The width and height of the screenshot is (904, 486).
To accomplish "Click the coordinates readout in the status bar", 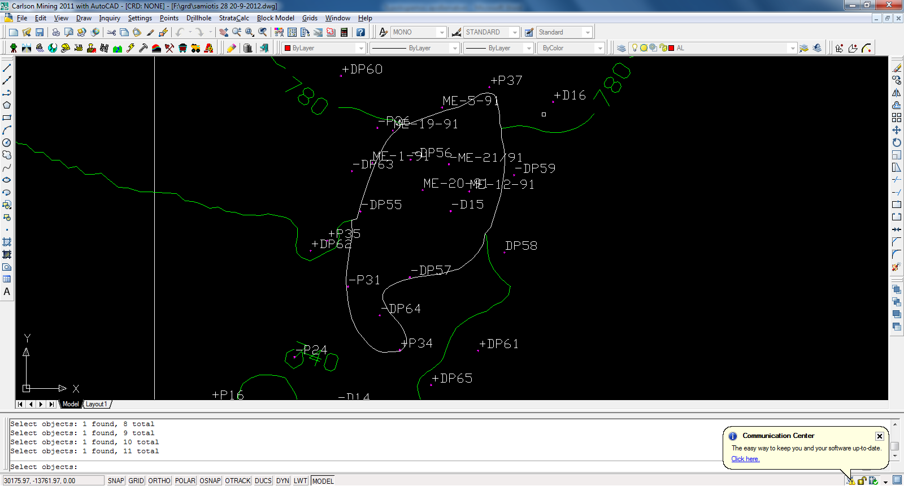I will coord(53,481).
